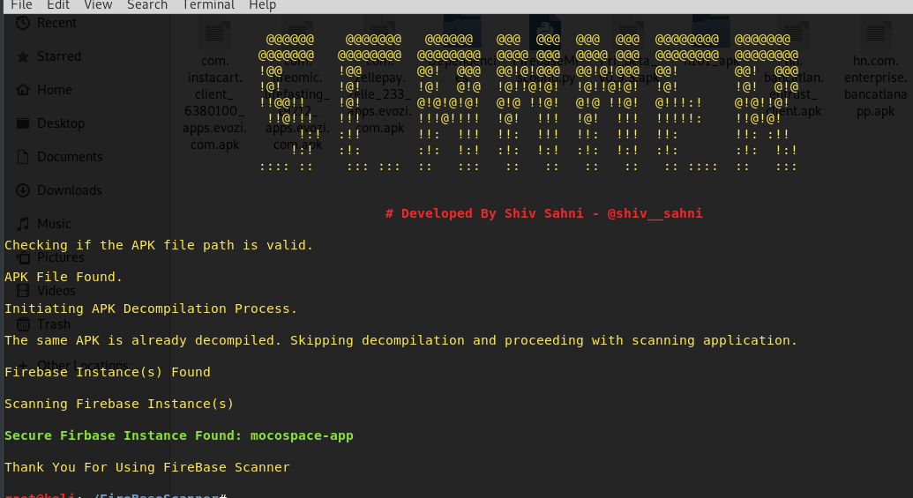Image resolution: width=913 pixels, height=498 pixels.
Task: Open the View menu
Action: pyautogui.click(x=98, y=5)
